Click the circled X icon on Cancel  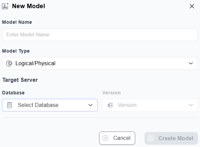[x=105, y=138]
